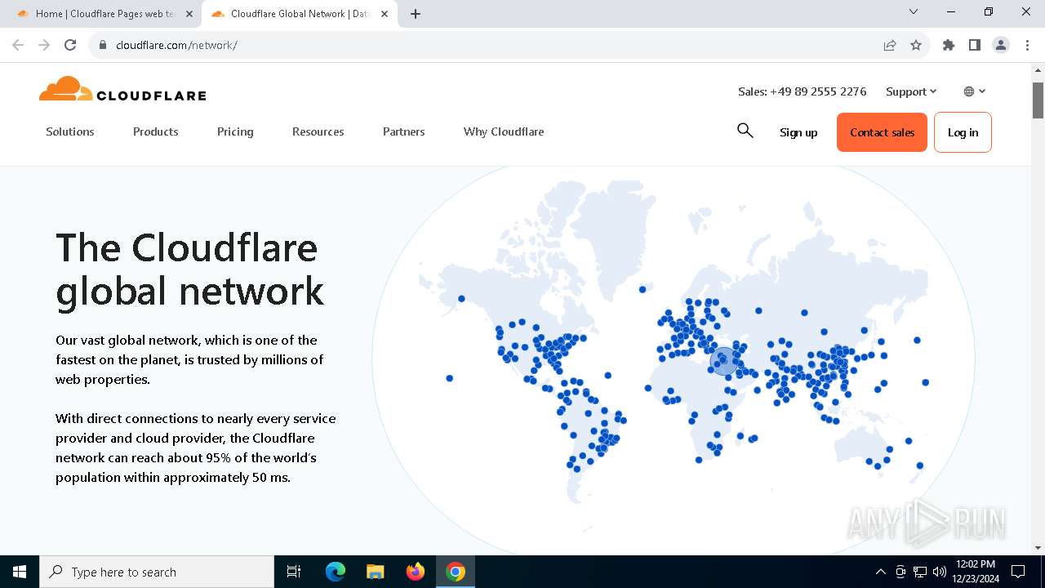The height and width of the screenshot is (588, 1045).
Task: Launch Microsoft Edge from taskbar
Action: coord(336,572)
